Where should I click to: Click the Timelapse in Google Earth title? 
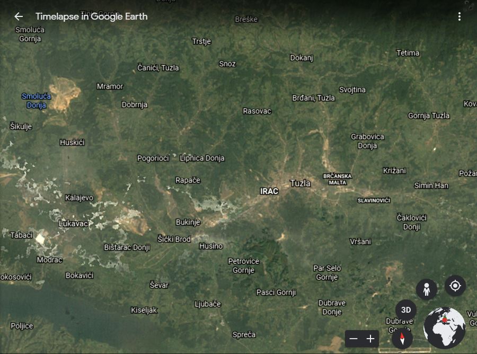[91, 16]
